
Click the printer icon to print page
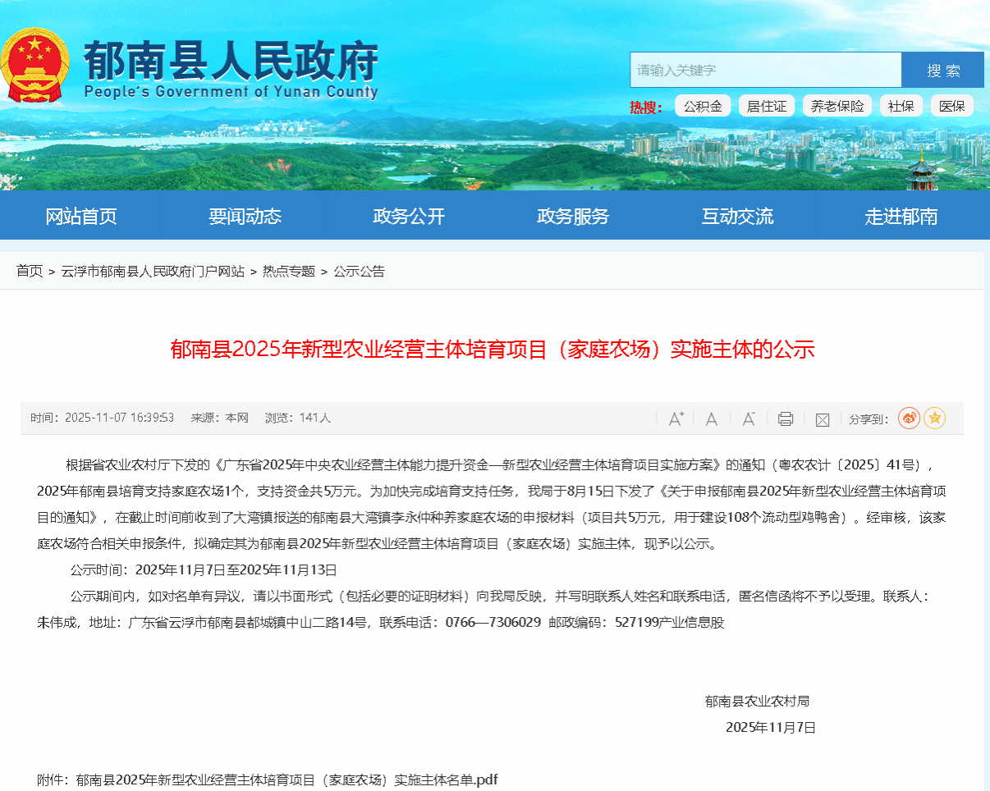tap(785, 418)
